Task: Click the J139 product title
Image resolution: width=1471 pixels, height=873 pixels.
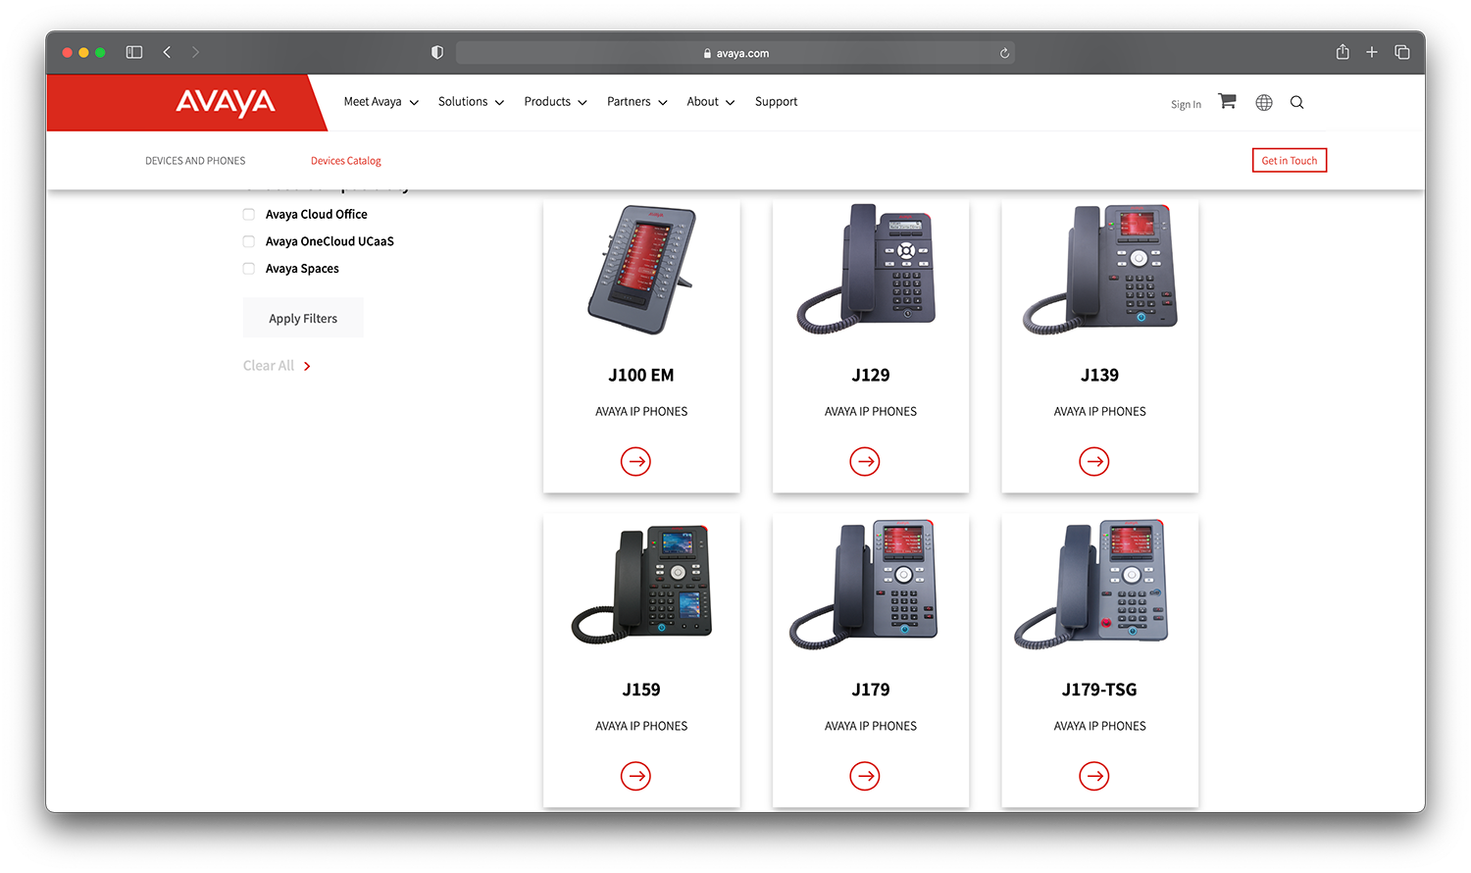Action: tap(1099, 376)
